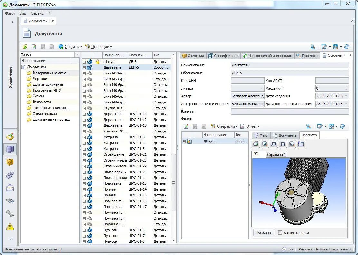The height and width of the screenshot is (255, 358).
Task: Click the 3D engine preview image
Action: pos(299,192)
